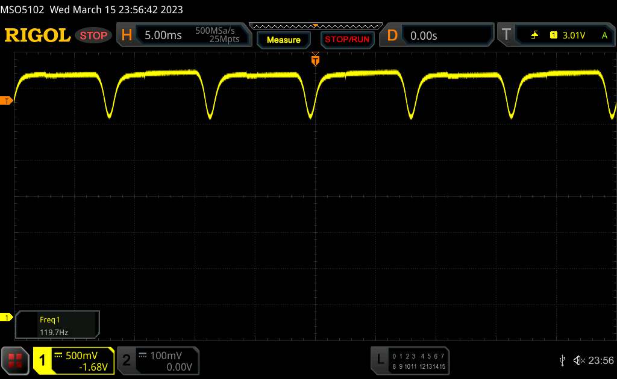Click the orange trigger position marker above the grid
617x379 pixels.
click(x=315, y=60)
